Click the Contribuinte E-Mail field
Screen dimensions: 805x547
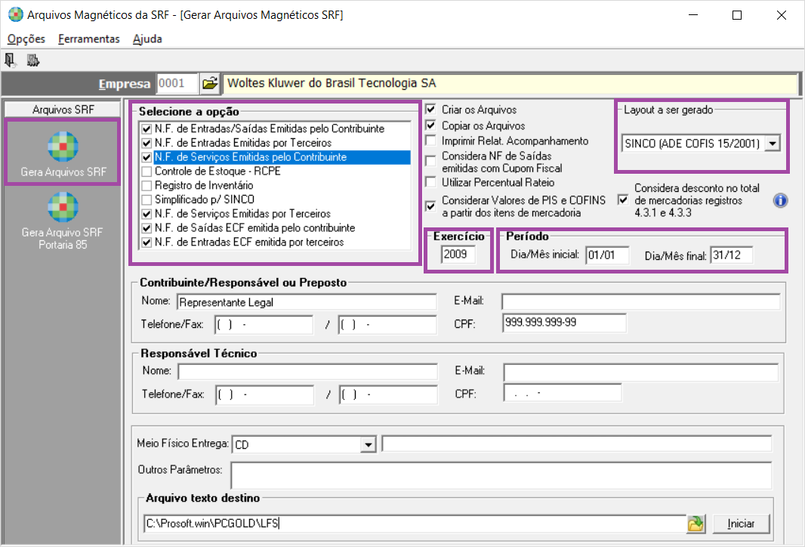640,301
